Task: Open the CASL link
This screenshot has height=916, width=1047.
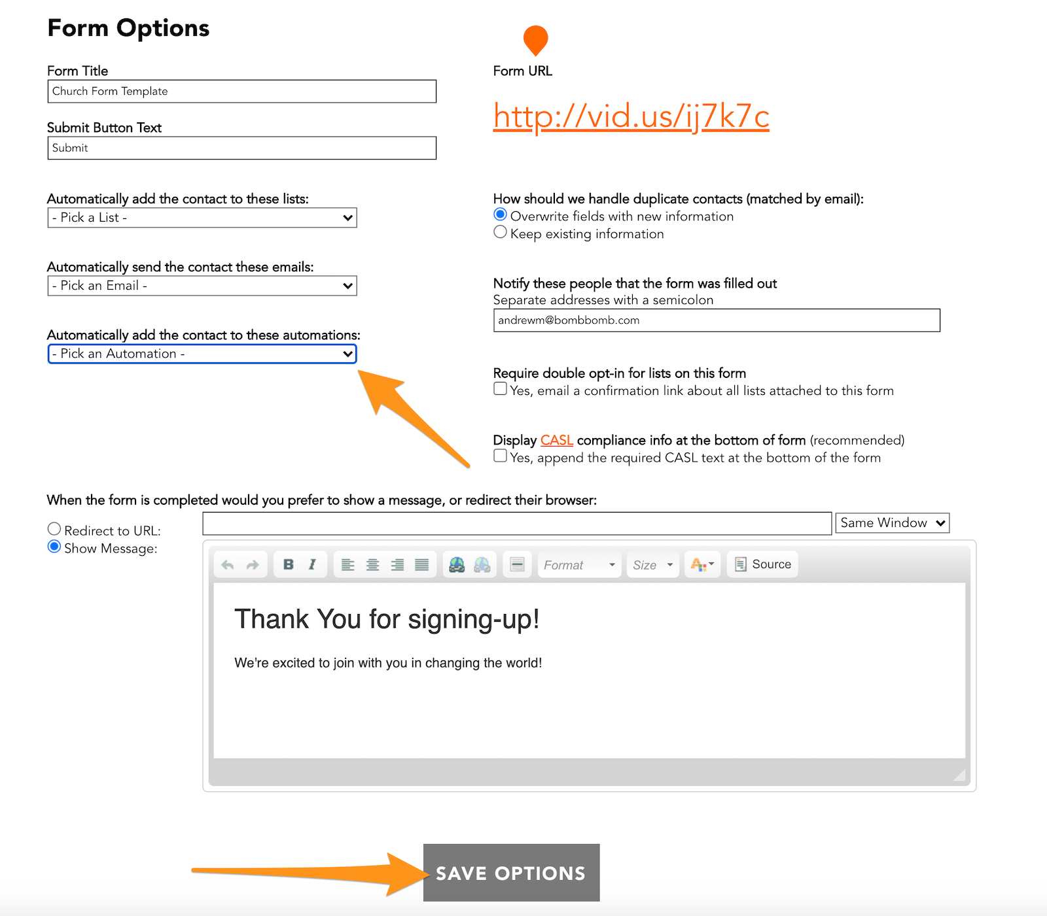Action: point(557,440)
